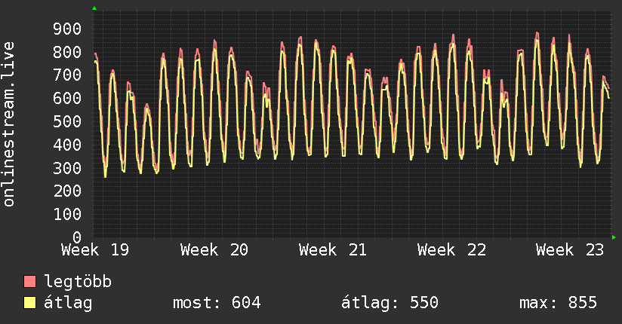The image size is (622, 324).
Task: Click the pink legtöbb legend swatch
Action: click(29, 282)
